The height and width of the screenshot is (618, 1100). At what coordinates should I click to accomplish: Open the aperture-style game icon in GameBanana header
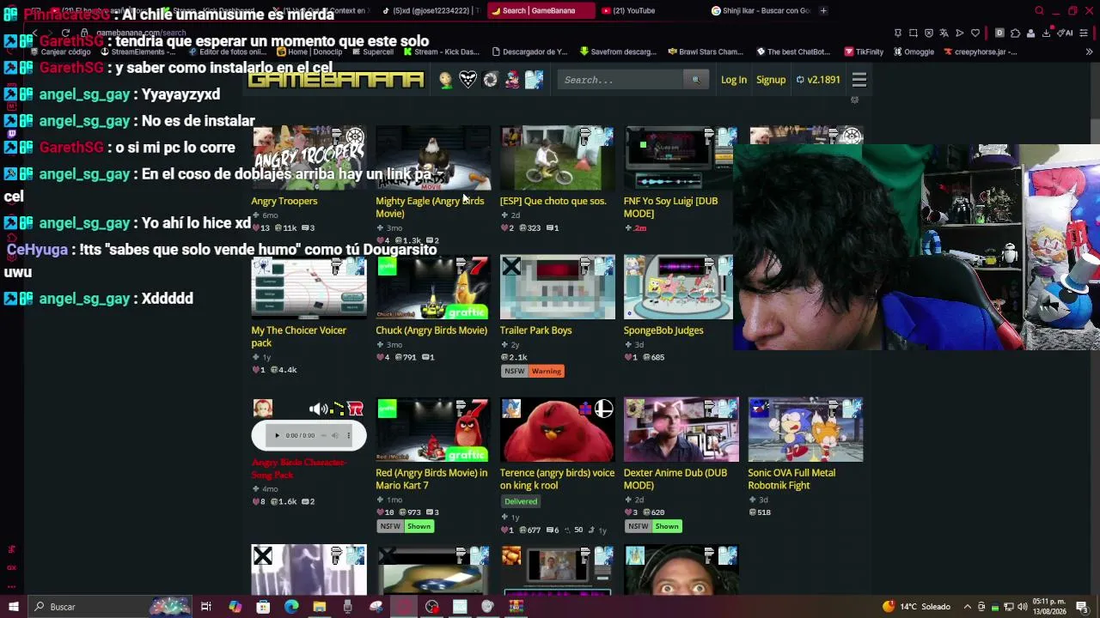[x=490, y=80]
